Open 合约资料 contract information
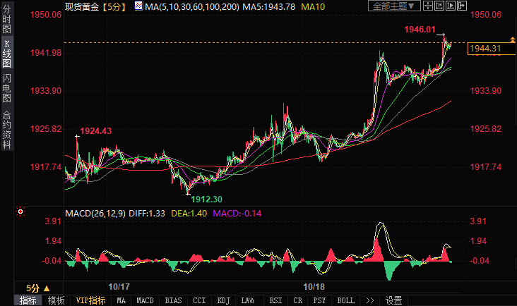The image size is (517, 306). point(6,129)
